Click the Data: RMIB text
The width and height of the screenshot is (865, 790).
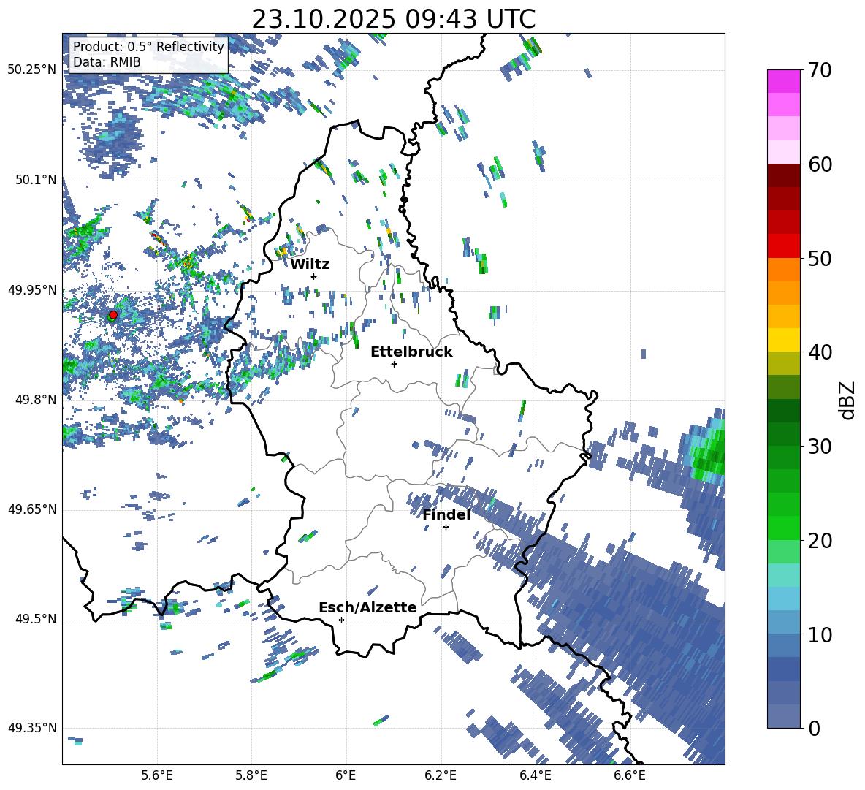107,62
